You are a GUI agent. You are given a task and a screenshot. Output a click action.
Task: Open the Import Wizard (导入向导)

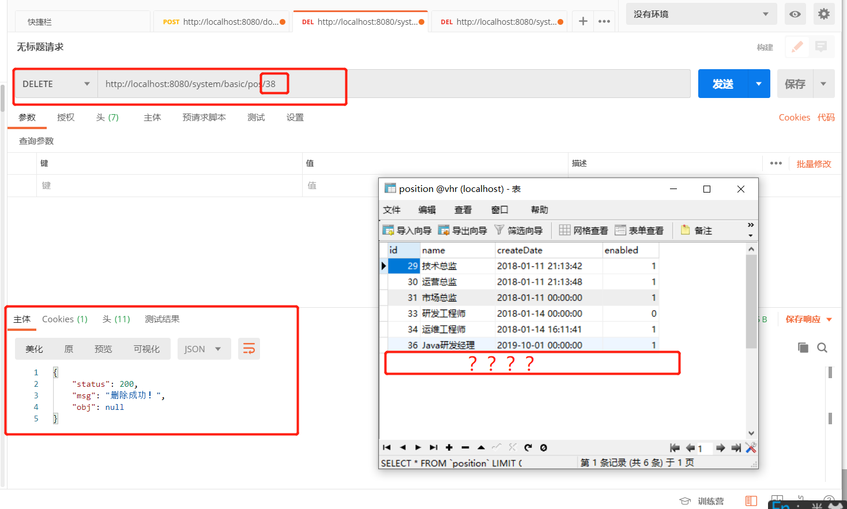point(407,230)
